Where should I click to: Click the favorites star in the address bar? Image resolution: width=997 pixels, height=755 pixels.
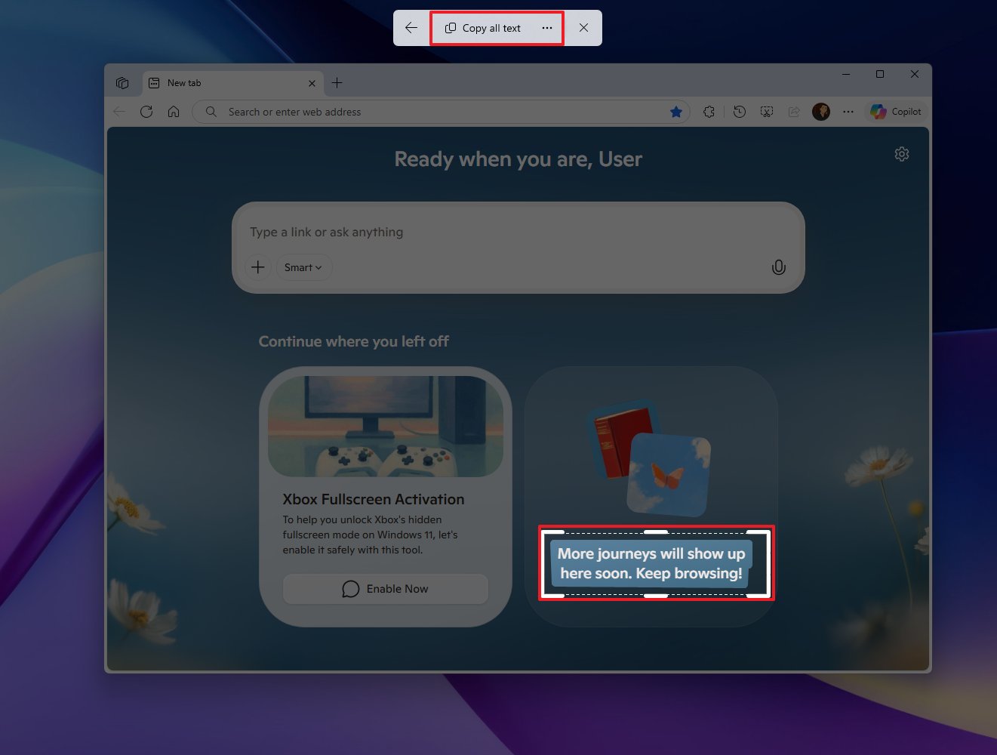675,111
